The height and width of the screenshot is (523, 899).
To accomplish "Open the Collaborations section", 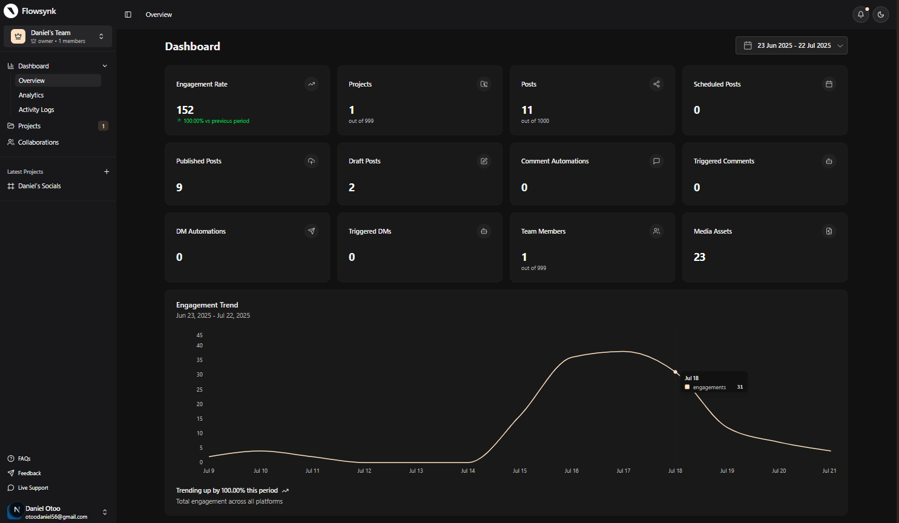I will [x=38, y=142].
